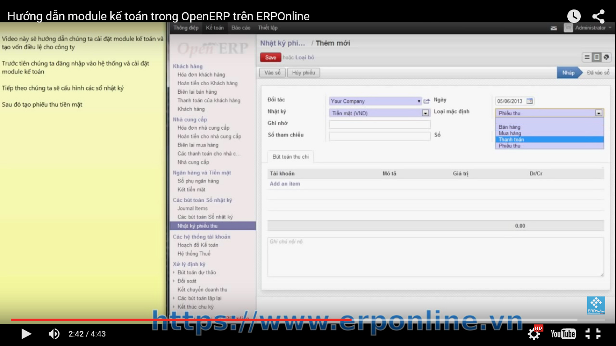This screenshot has height=346, width=616.
Task: Switch to list view icon
Action: point(587,57)
